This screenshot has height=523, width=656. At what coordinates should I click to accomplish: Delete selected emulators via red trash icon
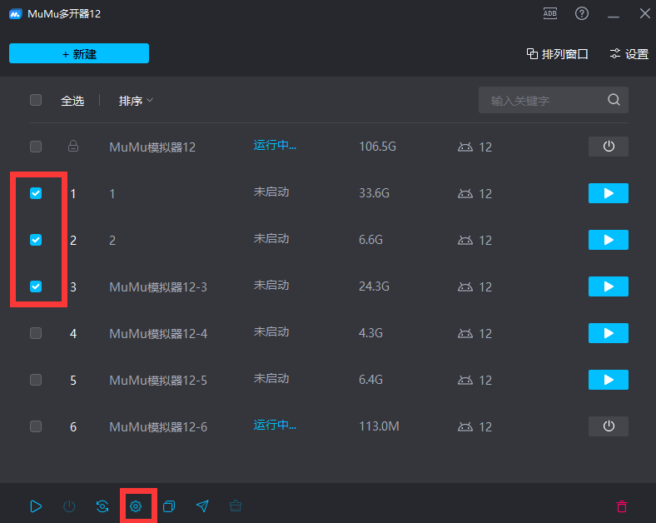click(x=622, y=506)
